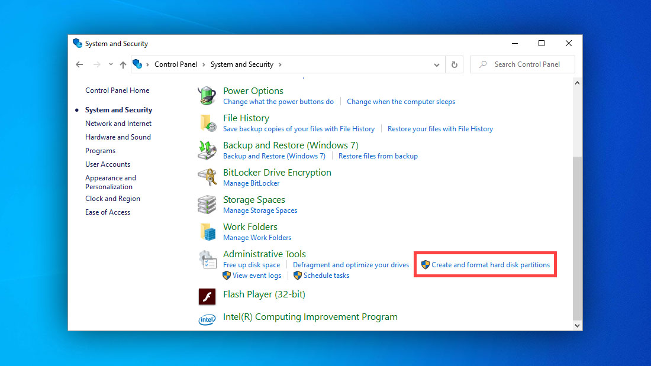Click Change when the computer sleeps
This screenshot has height=366, width=651.
[401, 102]
